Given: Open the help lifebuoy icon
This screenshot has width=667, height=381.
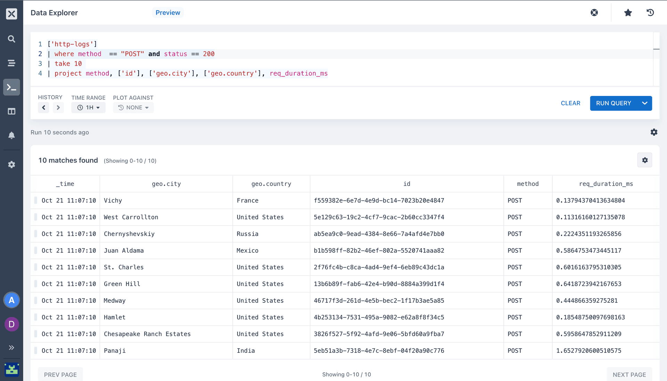Looking at the screenshot, I should [x=594, y=13].
